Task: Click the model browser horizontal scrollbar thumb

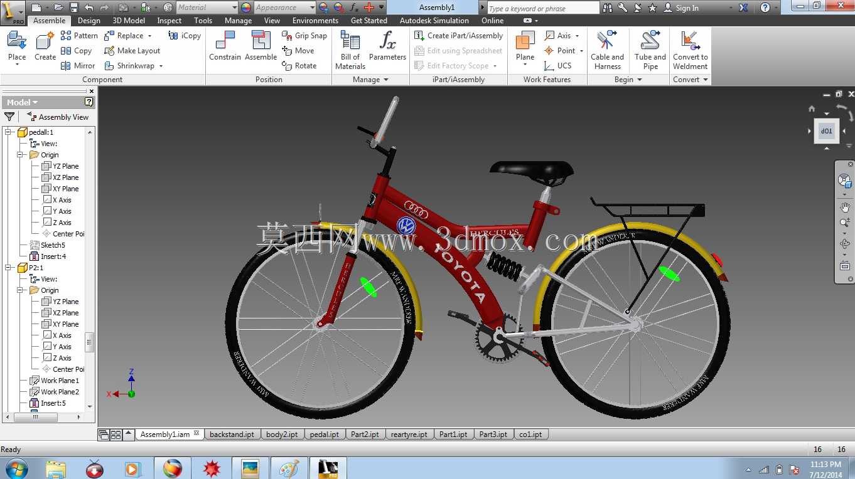Action: 36,416
